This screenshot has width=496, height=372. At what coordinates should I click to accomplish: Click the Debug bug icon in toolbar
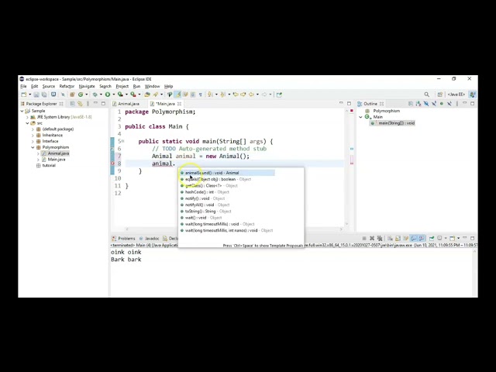point(95,95)
